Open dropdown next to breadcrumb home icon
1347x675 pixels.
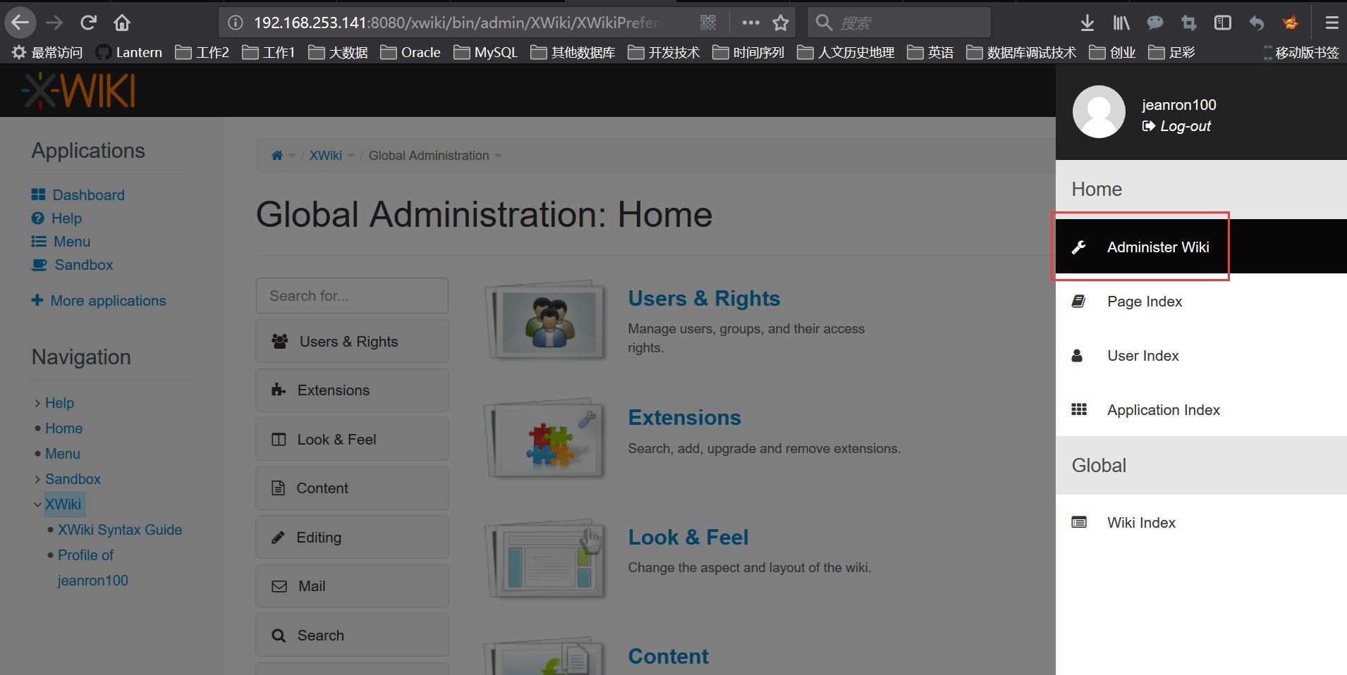point(292,156)
